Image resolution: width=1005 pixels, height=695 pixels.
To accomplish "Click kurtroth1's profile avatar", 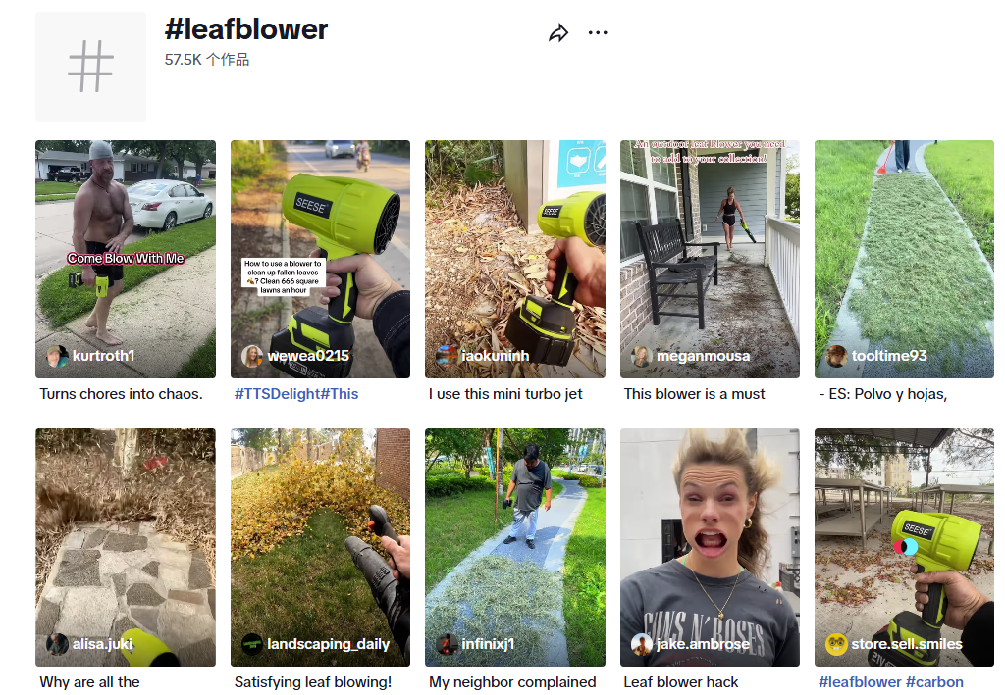I will tap(58, 356).
